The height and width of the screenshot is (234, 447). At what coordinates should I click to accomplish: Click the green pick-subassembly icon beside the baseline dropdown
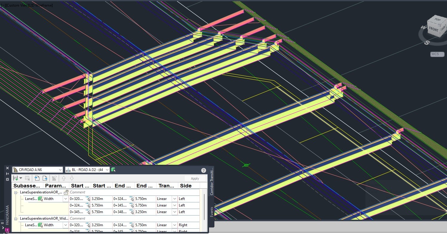(x=113, y=170)
